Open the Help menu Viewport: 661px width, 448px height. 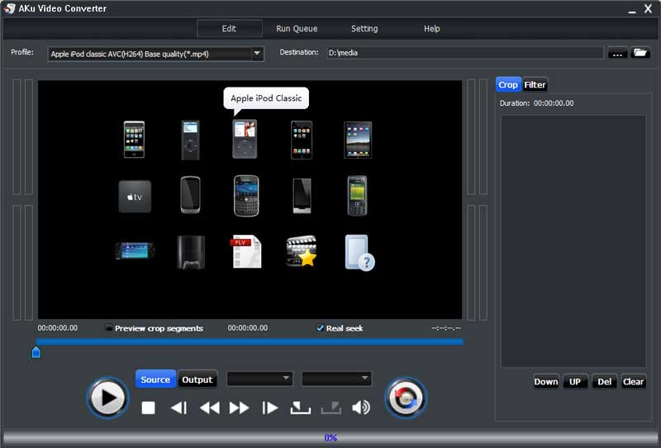point(431,29)
